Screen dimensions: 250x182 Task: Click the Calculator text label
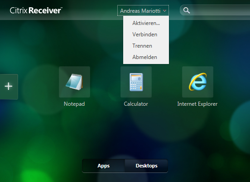136,104
